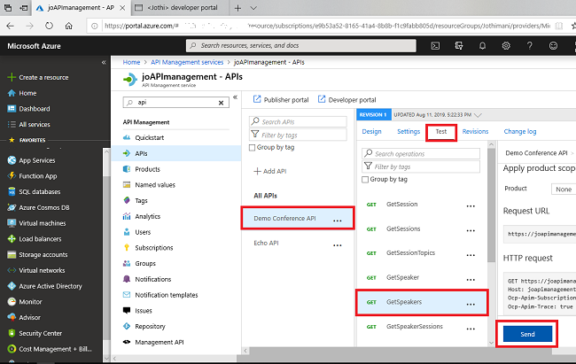Collapse the API Management resource menu

pos(235,97)
